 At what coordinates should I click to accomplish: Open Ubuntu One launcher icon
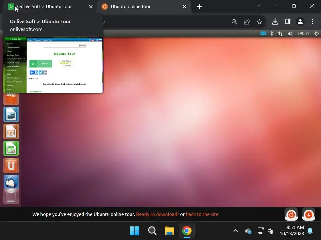coord(11,165)
